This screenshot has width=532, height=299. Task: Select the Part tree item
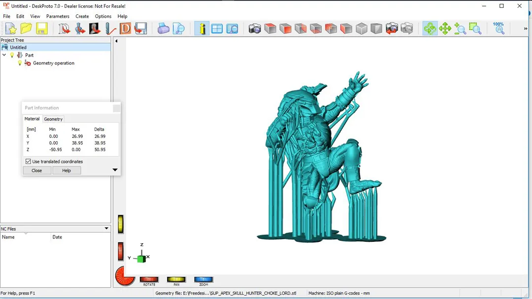pyautogui.click(x=29, y=55)
